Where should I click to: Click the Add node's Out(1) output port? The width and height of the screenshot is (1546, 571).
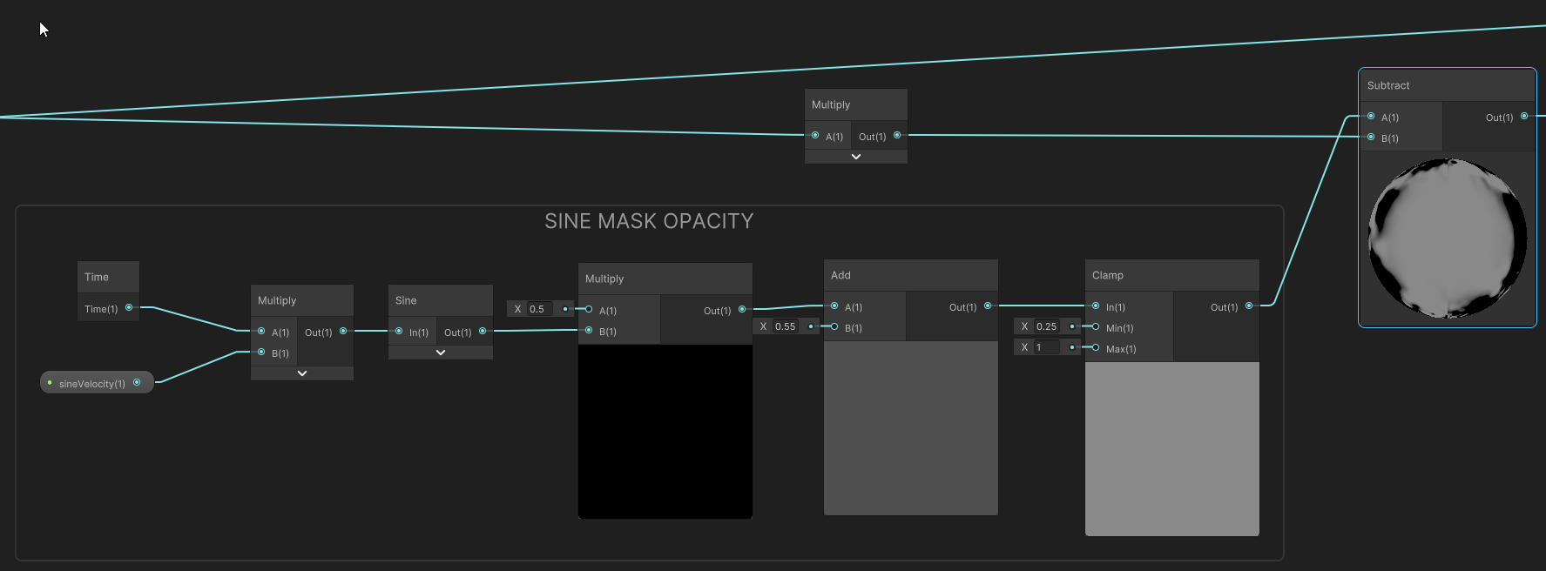988,306
